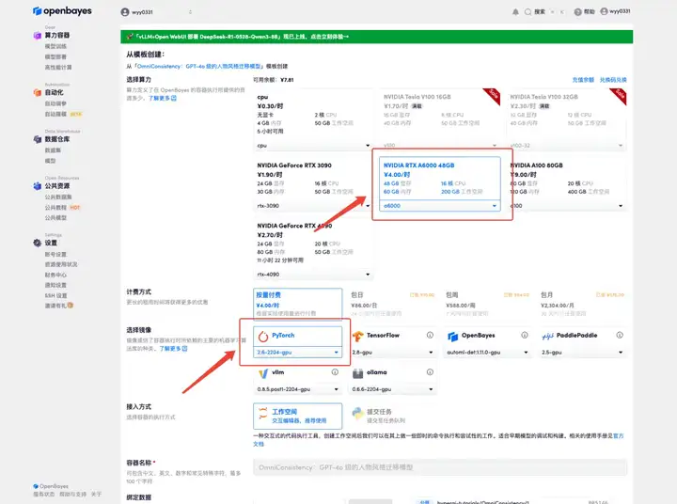
Task: Open PyTorch version dropdown 2.6-2204-gpu
Action: tap(297, 353)
